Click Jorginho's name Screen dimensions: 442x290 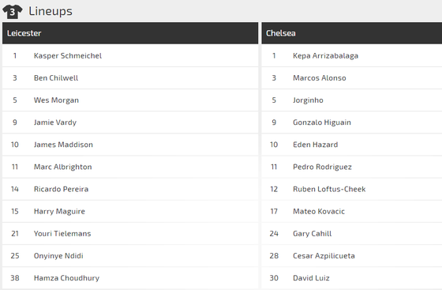coord(308,100)
